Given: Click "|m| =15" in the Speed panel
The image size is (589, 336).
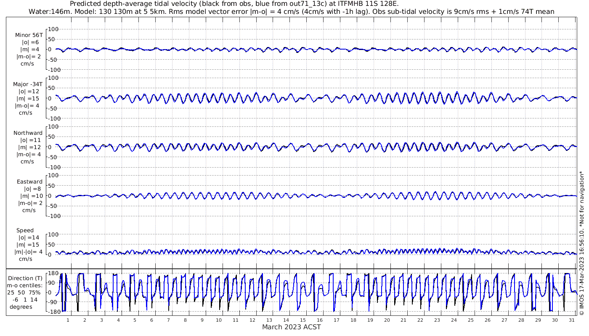Looking at the screenshot, I should [29, 244].
